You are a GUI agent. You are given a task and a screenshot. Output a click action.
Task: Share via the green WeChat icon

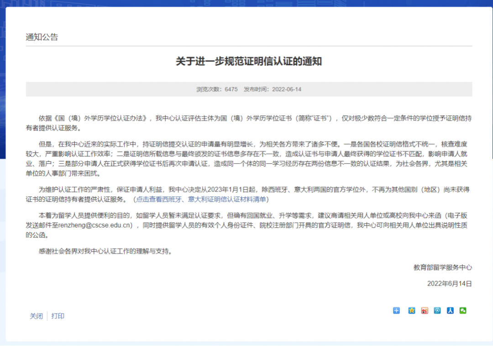tap(463, 310)
